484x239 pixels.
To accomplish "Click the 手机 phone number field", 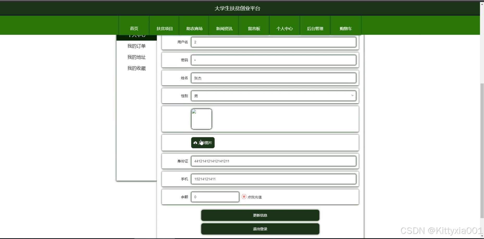I will (x=273, y=179).
